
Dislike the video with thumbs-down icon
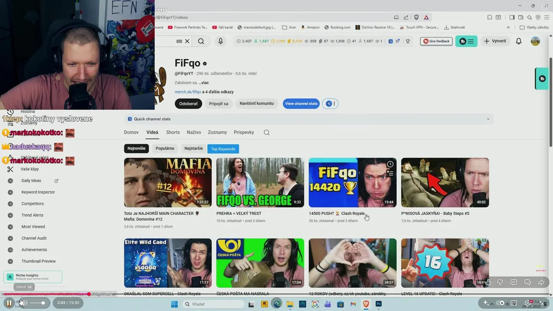coord(500,282)
